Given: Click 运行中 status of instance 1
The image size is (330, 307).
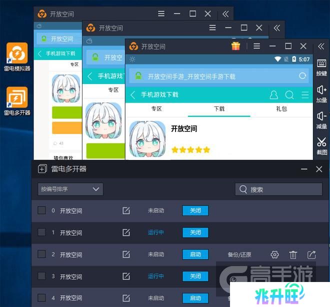Looking at the screenshot, I should 155,232.
